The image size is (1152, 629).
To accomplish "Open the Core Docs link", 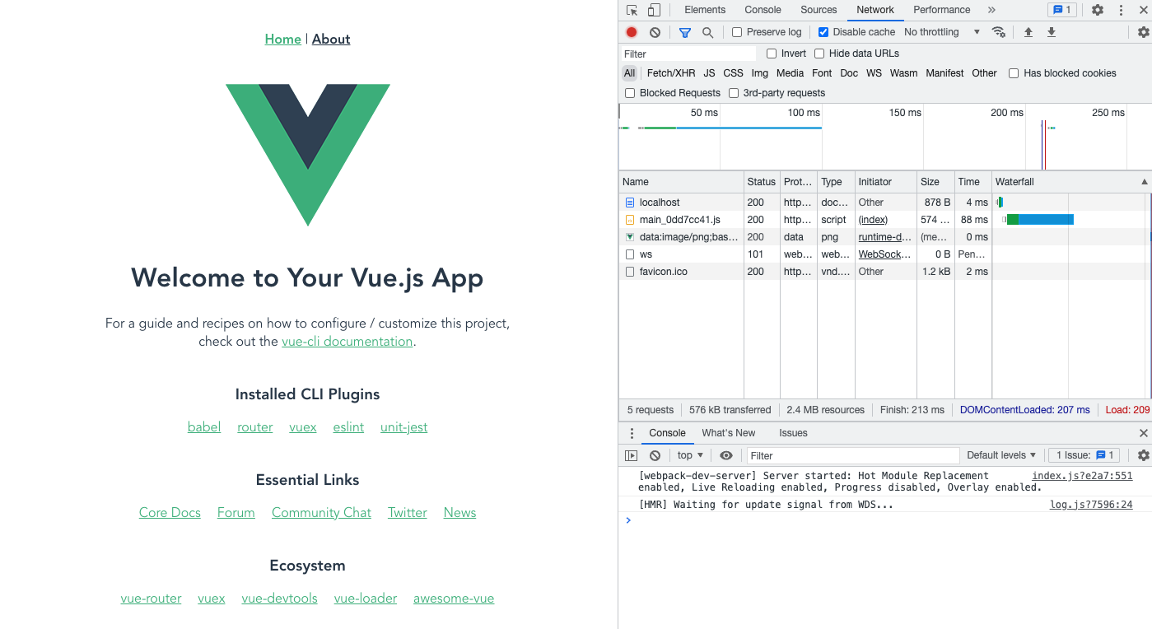I will point(170,513).
